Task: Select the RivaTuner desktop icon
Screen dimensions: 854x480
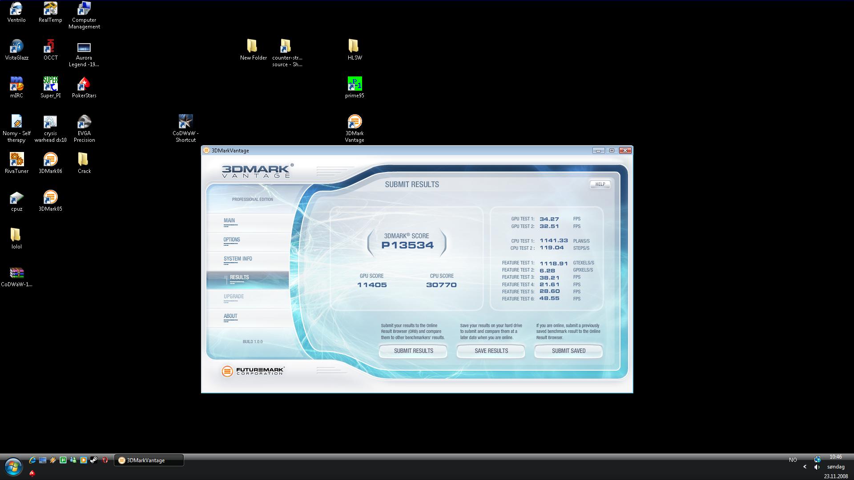Action: tap(16, 163)
